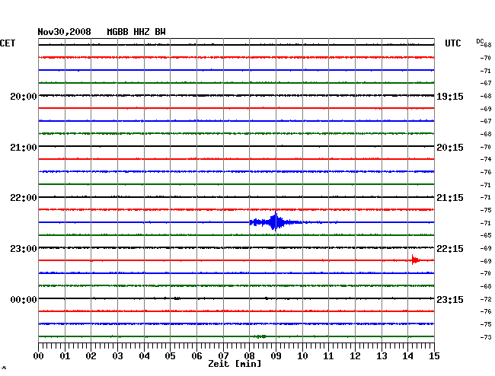Click the 23:00 CET time label
The width and height of the screenshot is (495, 376).
[24, 249]
